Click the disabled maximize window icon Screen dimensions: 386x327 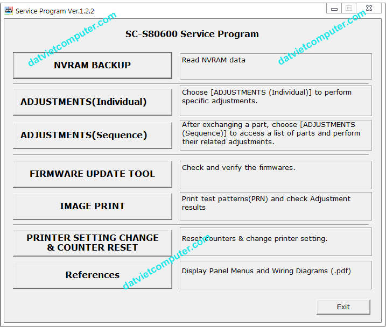(x=349, y=9)
